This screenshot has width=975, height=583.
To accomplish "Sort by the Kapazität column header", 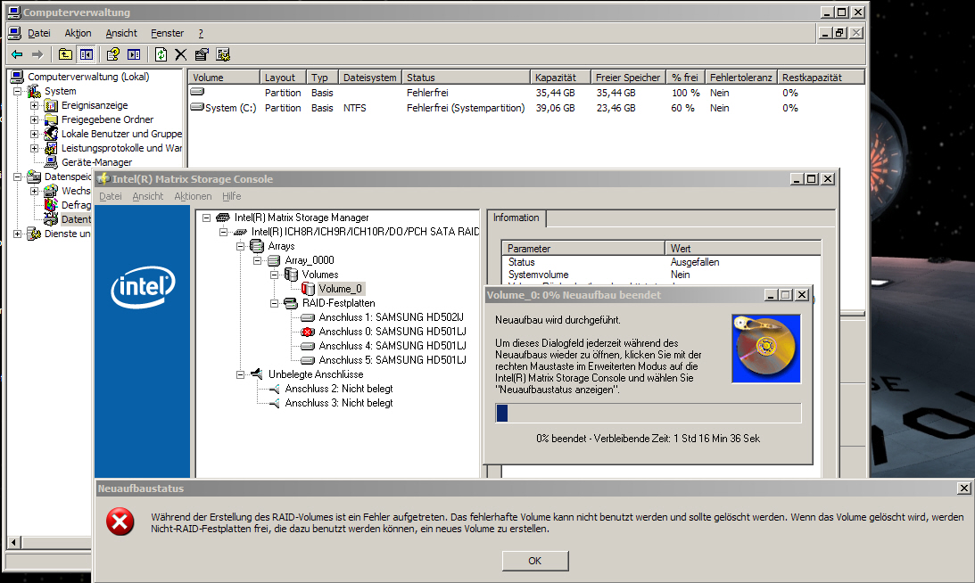I will 560,78.
